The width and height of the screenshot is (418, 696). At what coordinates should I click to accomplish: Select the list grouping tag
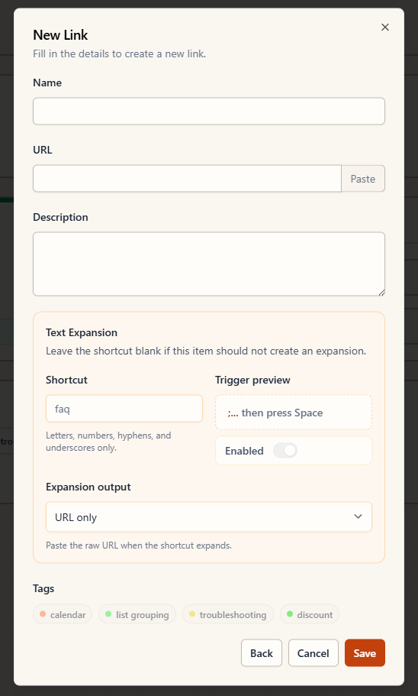click(x=137, y=614)
